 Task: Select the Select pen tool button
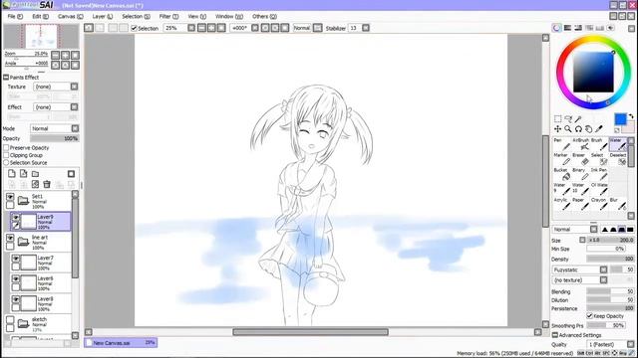[599, 159]
